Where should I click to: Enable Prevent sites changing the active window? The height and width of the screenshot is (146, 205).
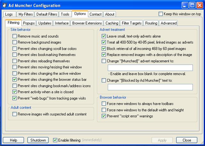tap(14, 73)
